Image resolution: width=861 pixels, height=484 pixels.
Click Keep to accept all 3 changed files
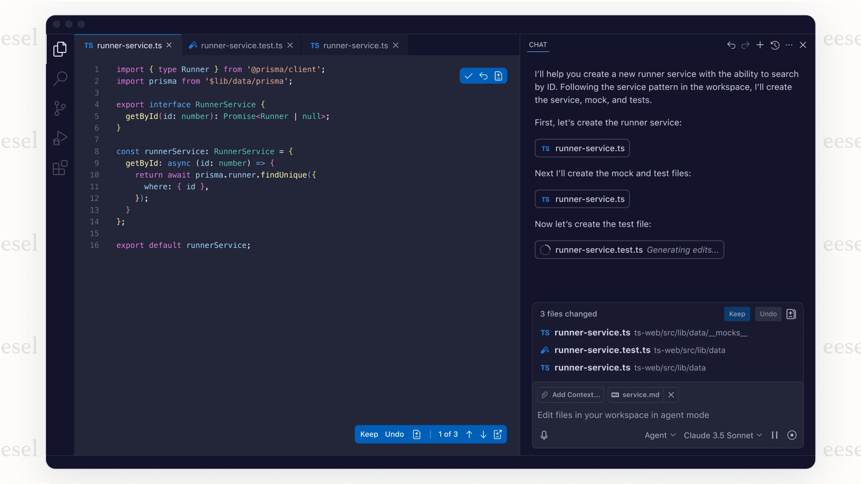(x=737, y=313)
